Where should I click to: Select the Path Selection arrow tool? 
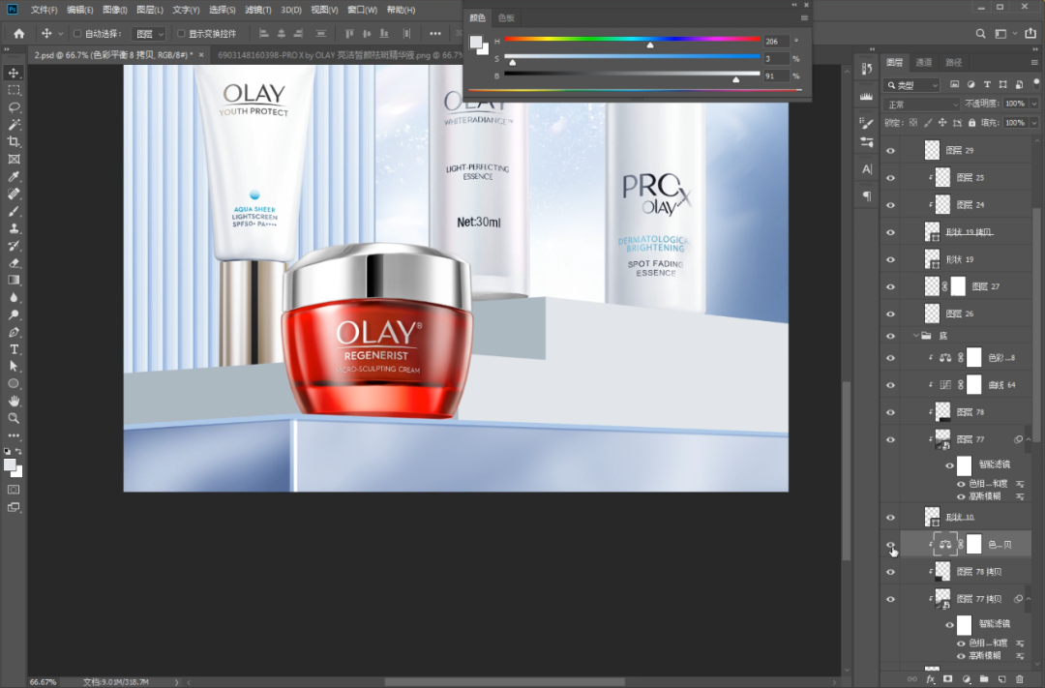click(x=14, y=366)
